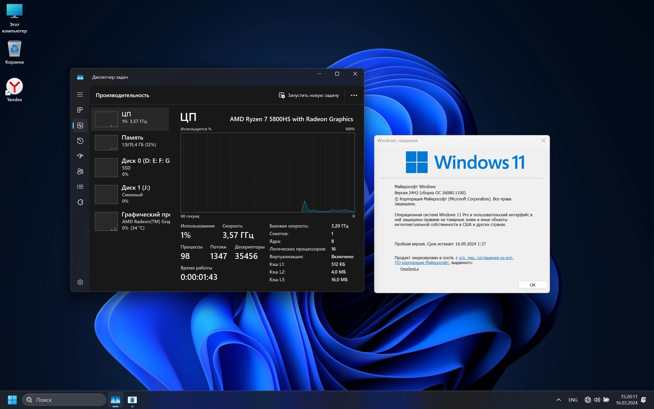This screenshot has width=654, height=409.
Task: Click the Поиск taskbar search field
Action: tap(64, 400)
